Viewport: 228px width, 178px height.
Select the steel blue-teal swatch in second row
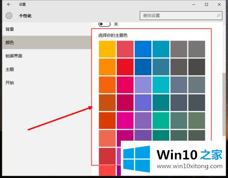click(161, 67)
